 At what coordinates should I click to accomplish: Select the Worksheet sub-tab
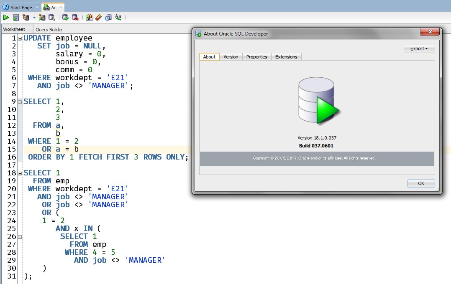tap(14, 29)
